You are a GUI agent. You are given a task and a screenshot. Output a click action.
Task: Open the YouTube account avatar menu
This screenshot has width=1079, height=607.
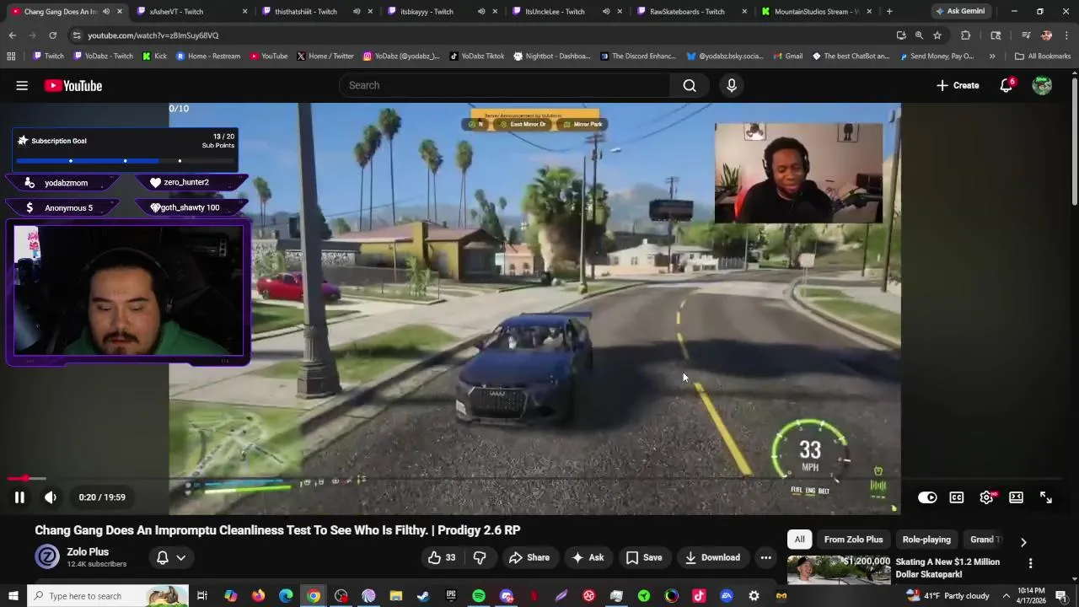tap(1043, 85)
